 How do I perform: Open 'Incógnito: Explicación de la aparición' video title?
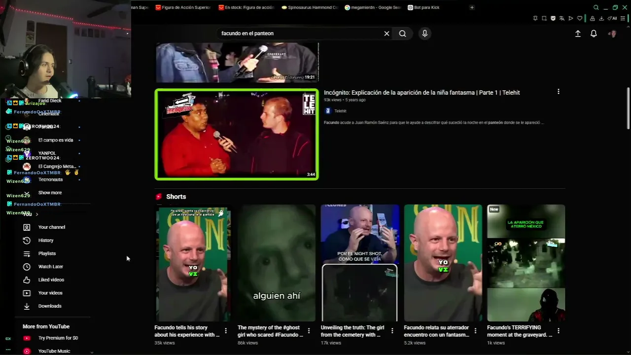(422, 93)
